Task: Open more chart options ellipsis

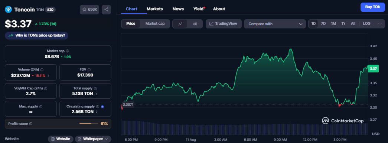Action: pos(380,24)
